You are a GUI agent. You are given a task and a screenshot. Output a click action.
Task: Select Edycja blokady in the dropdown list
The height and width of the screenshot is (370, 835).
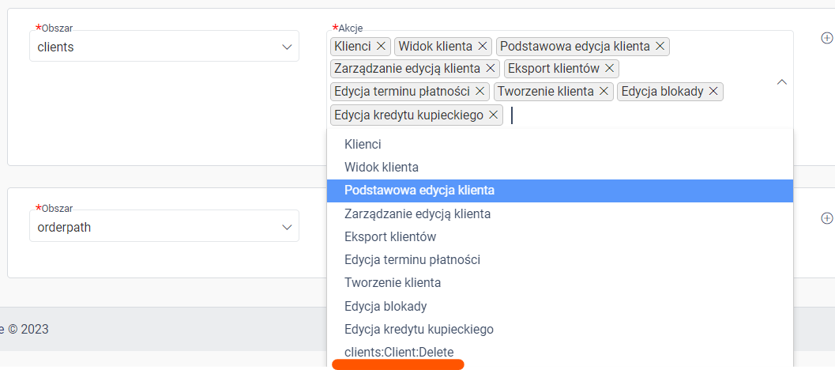[560, 307]
